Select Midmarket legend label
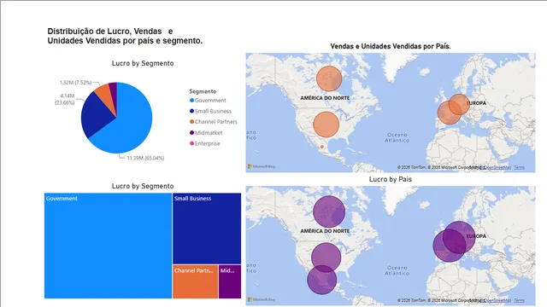 (209, 133)
